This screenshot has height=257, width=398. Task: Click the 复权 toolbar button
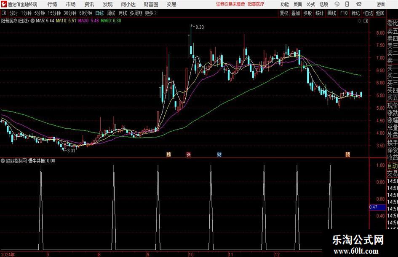click(284, 13)
